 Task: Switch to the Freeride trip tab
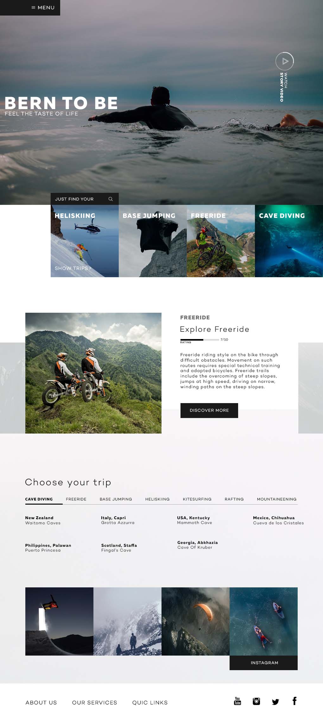pyautogui.click(x=76, y=499)
